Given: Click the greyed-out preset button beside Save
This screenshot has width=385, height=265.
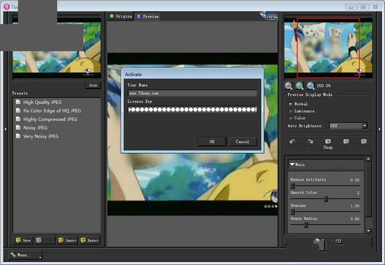Looking at the screenshot, I should [45, 240].
